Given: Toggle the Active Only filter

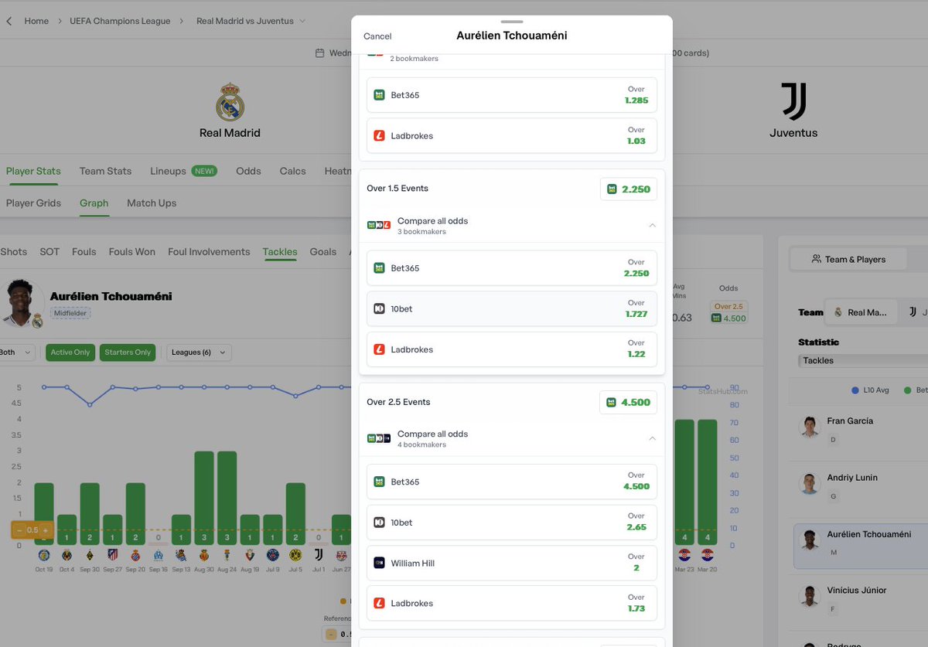Looking at the screenshot, I should point(70,352).
